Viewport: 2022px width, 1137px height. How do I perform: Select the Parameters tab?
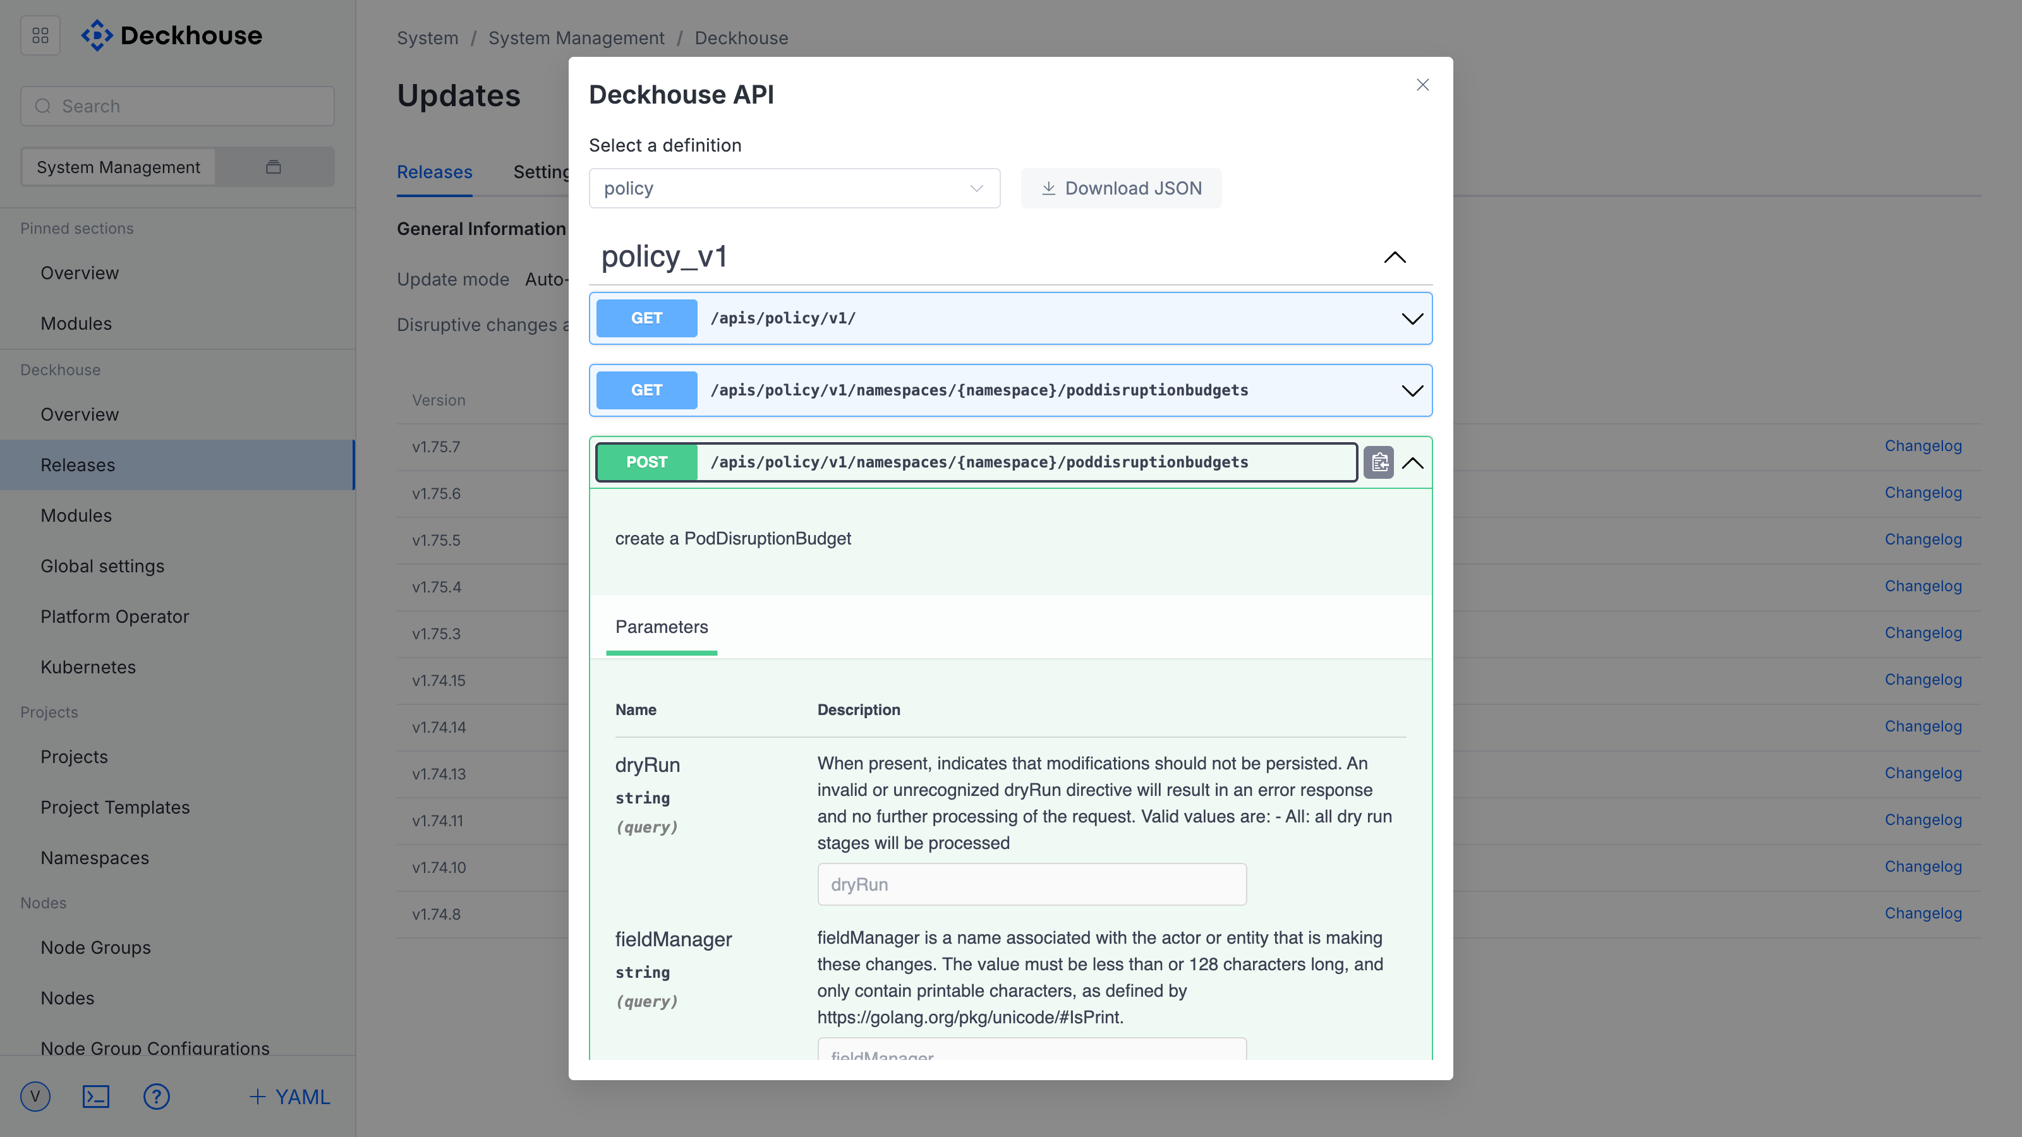[x=662, y=627]
